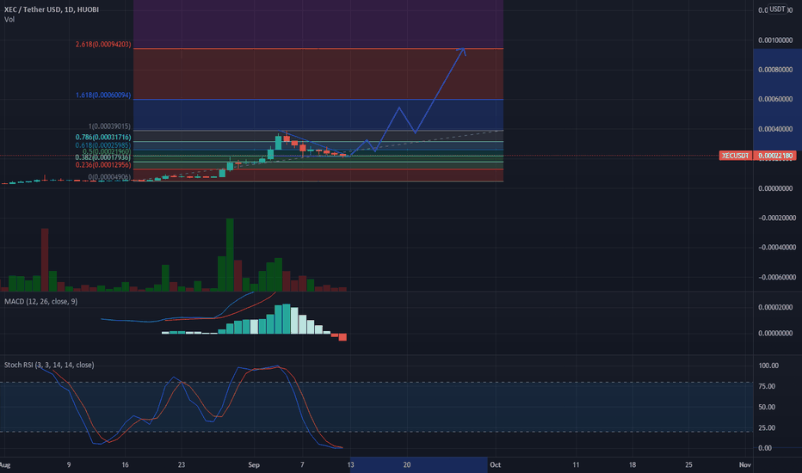Select the 2.618(0.00094203) Fibonacci level label

point(103,45)
